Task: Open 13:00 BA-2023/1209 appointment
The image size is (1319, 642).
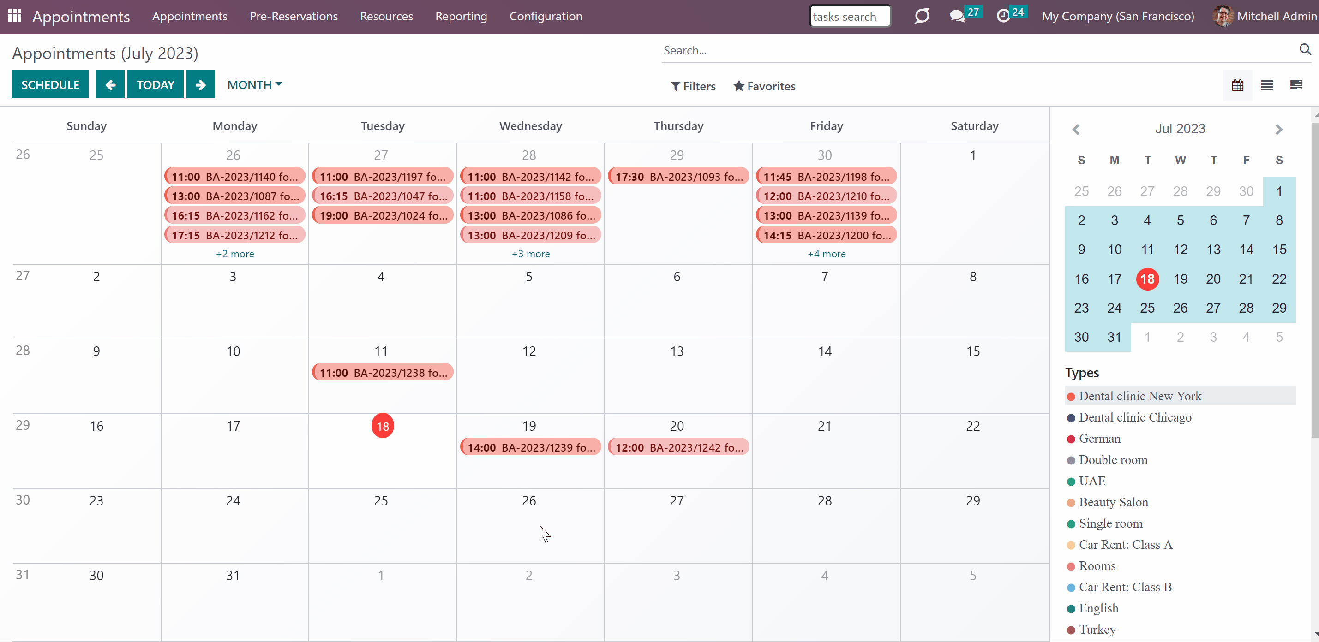Action: coord(530,235)
